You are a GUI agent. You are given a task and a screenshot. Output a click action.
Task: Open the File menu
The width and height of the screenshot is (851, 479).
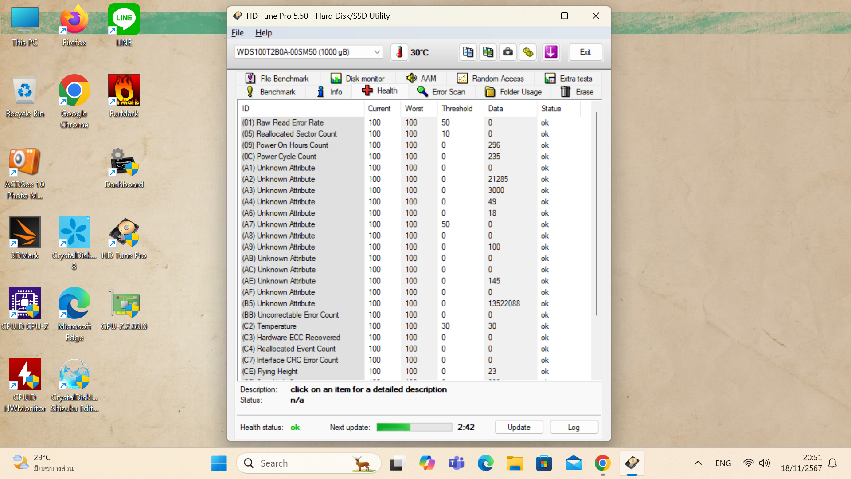[238, 33]
